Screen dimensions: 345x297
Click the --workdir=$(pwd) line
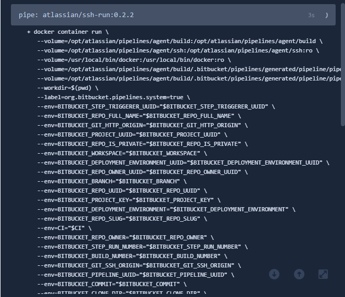coord(68,88)
